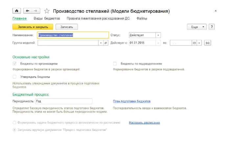The image size is (230, 143).
Task: Expand the Статус dropdown
Action: [158, 35]
